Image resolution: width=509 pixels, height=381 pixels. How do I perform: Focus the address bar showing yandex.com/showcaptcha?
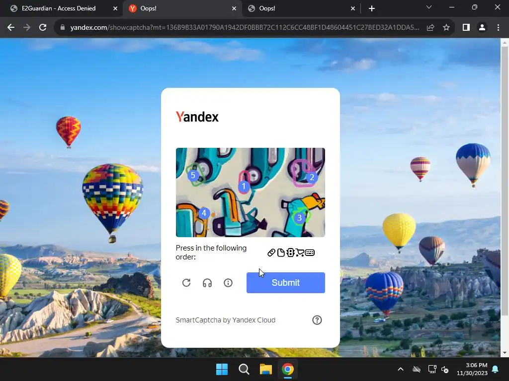click(245, 28)
